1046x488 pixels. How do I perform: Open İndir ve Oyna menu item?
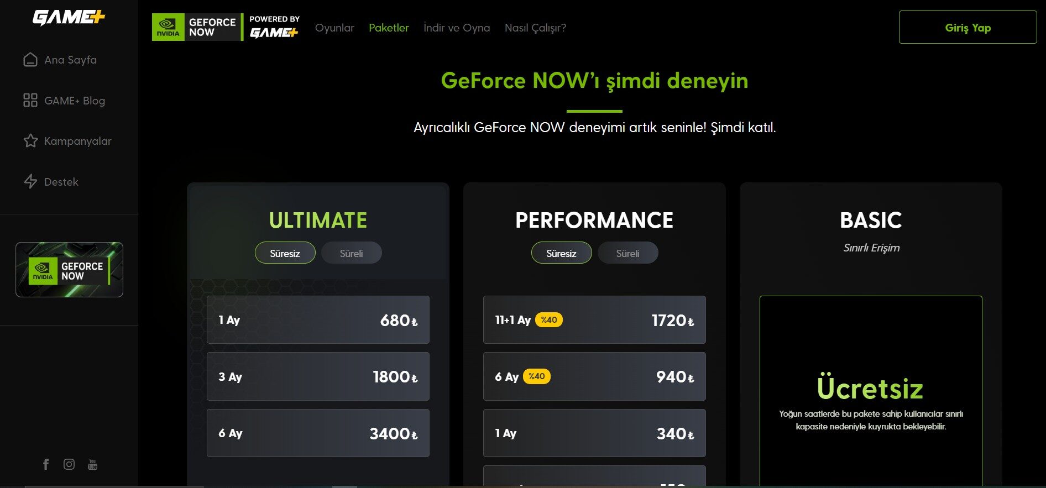457,28
